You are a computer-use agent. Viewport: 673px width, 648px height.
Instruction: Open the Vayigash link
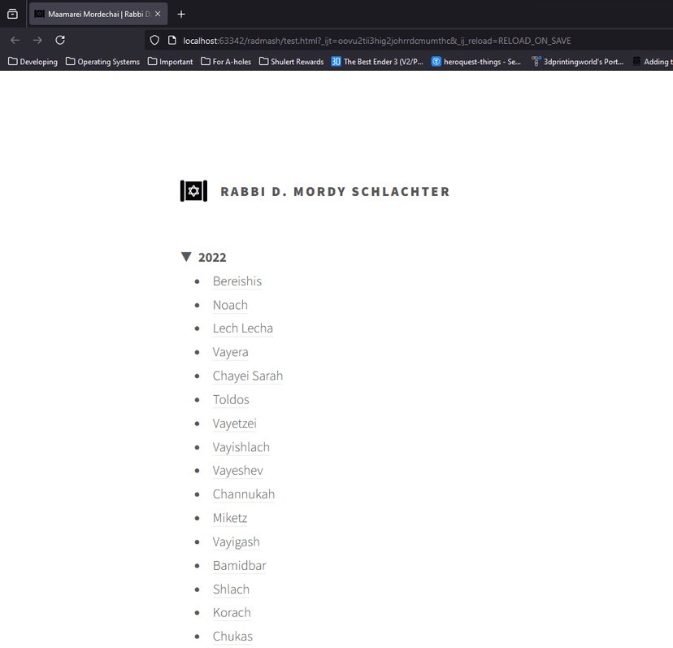coord(236,542)
